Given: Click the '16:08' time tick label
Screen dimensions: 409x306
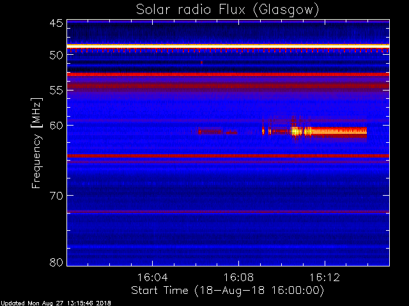Looking at the screenshot, I should [238, 277].
